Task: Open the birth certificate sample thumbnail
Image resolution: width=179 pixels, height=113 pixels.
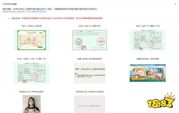Action: click(32, 40)
